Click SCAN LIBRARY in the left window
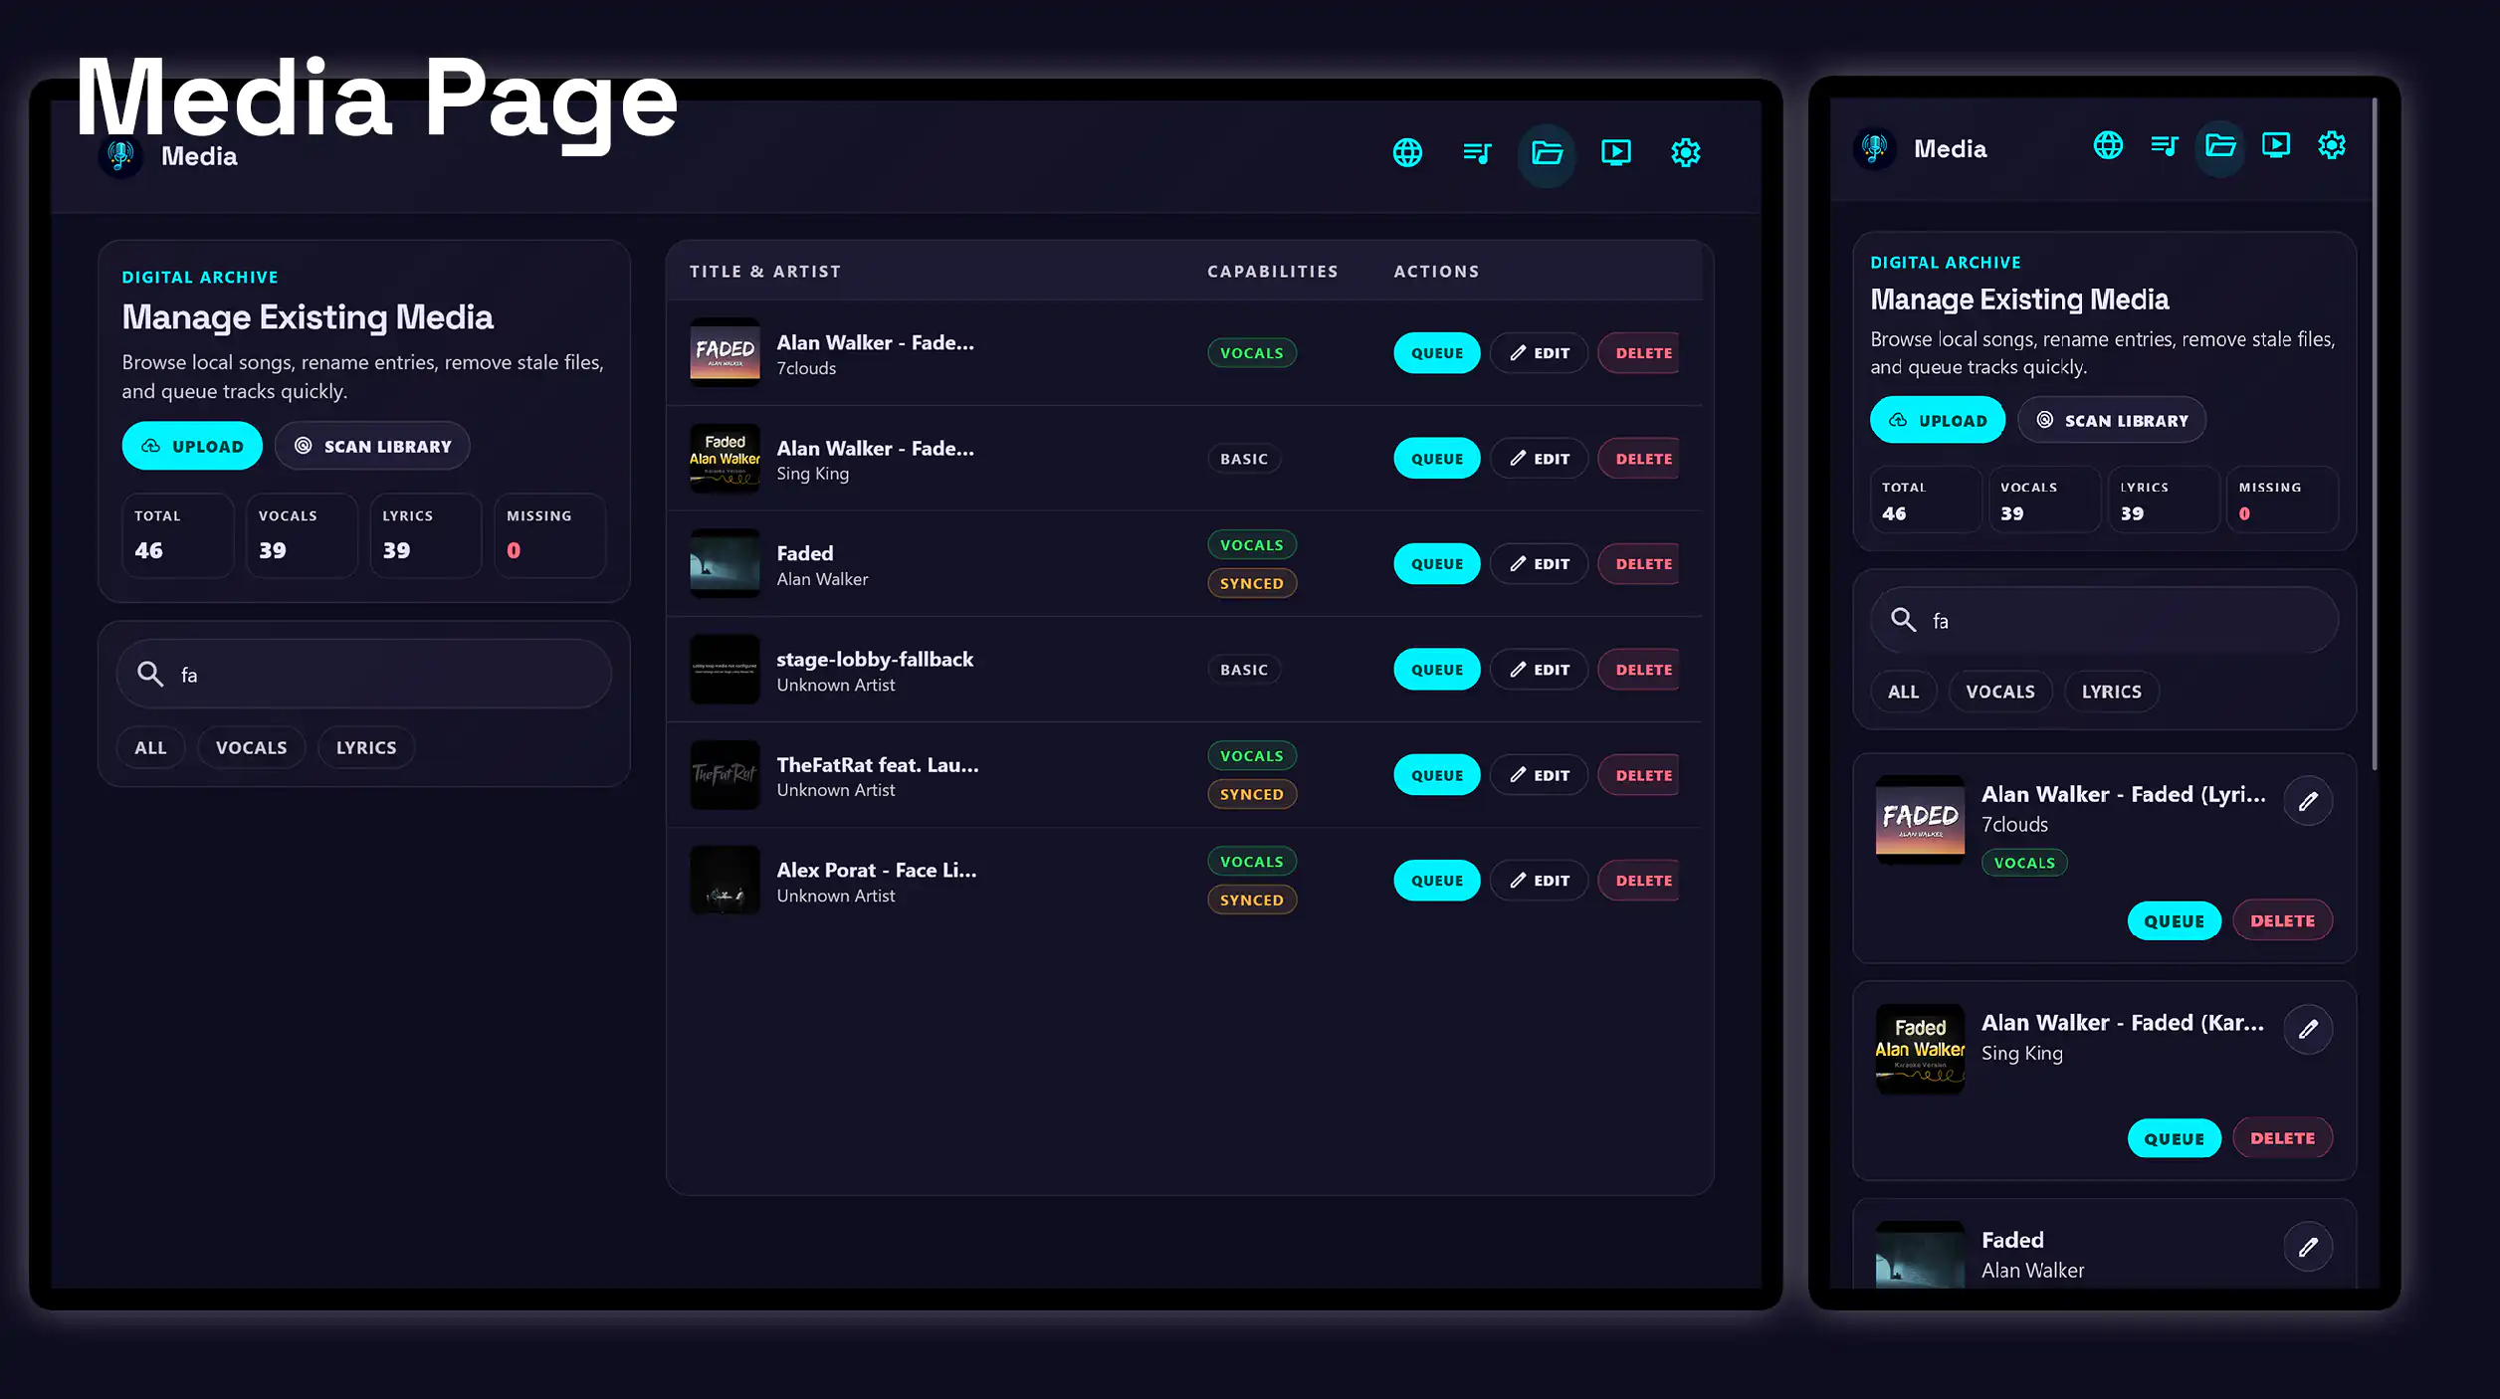Image resolution: width=2500 pixels, height=1399 pixels. [372, 446]
